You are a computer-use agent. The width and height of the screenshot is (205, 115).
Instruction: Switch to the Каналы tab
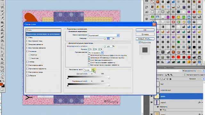160,68
